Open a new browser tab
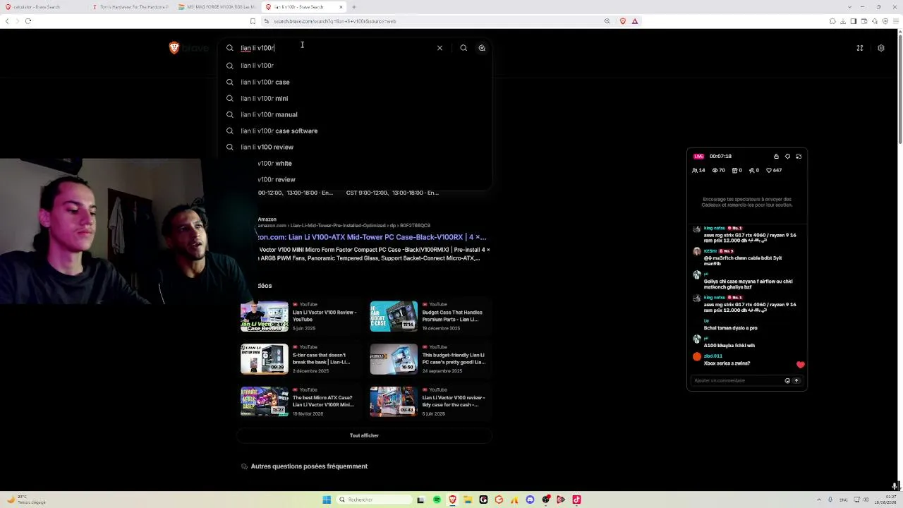The image size is (903, 508). [354, 7]
